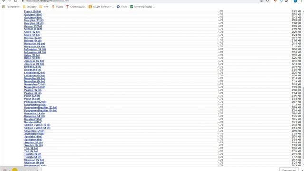Download Romanian (64 bit) version
304x171 pixels.
point(34,116)
